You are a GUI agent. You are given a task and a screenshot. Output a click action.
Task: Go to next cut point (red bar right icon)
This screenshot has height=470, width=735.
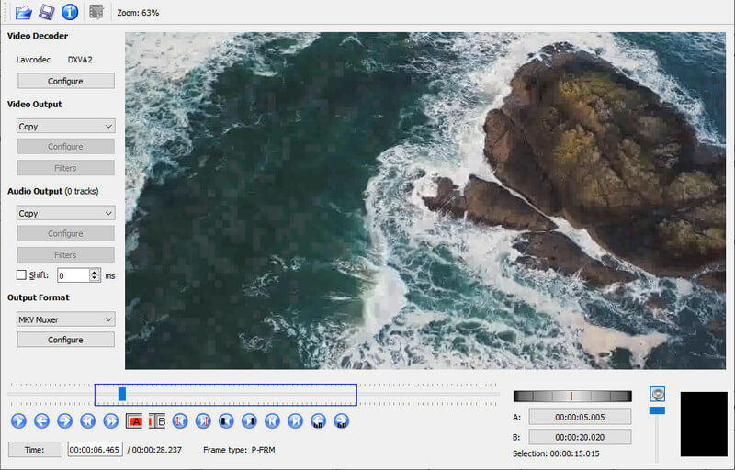click(x=203, y=420)
